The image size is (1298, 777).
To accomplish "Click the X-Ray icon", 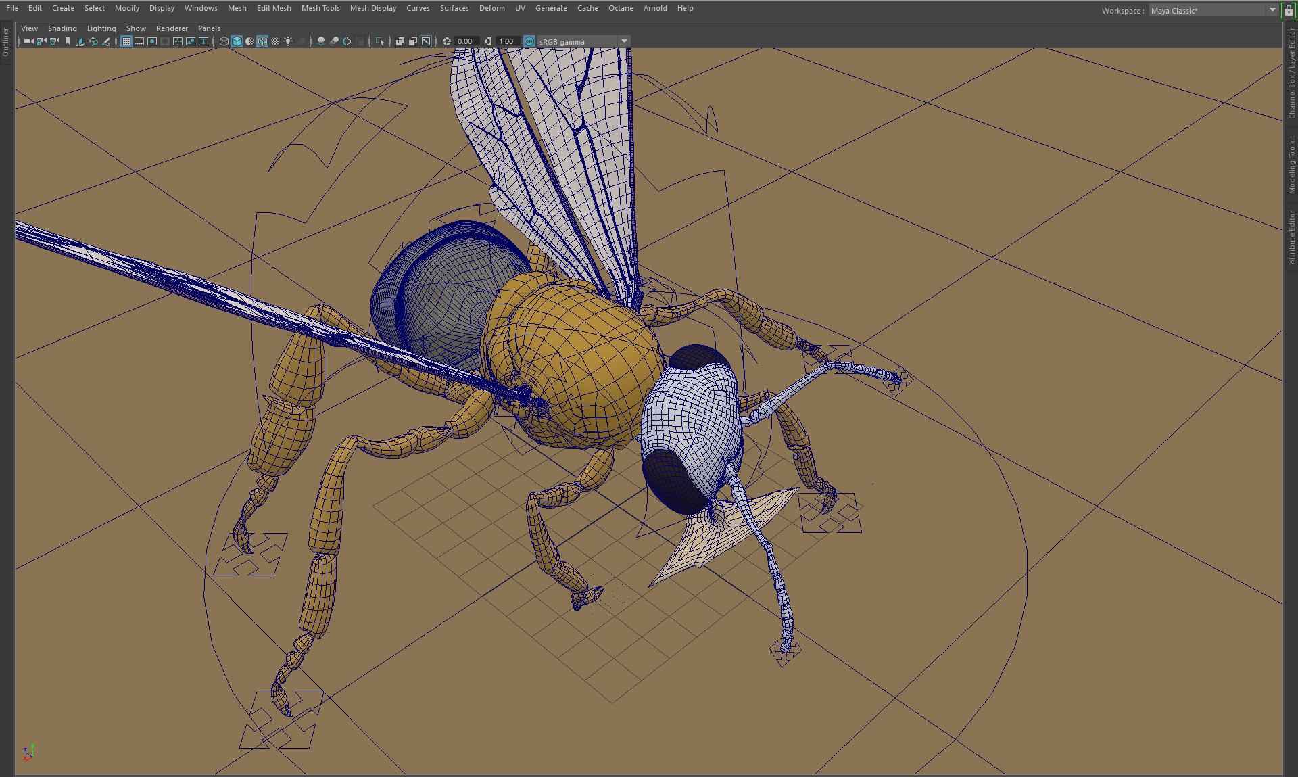I will [400, 41].
